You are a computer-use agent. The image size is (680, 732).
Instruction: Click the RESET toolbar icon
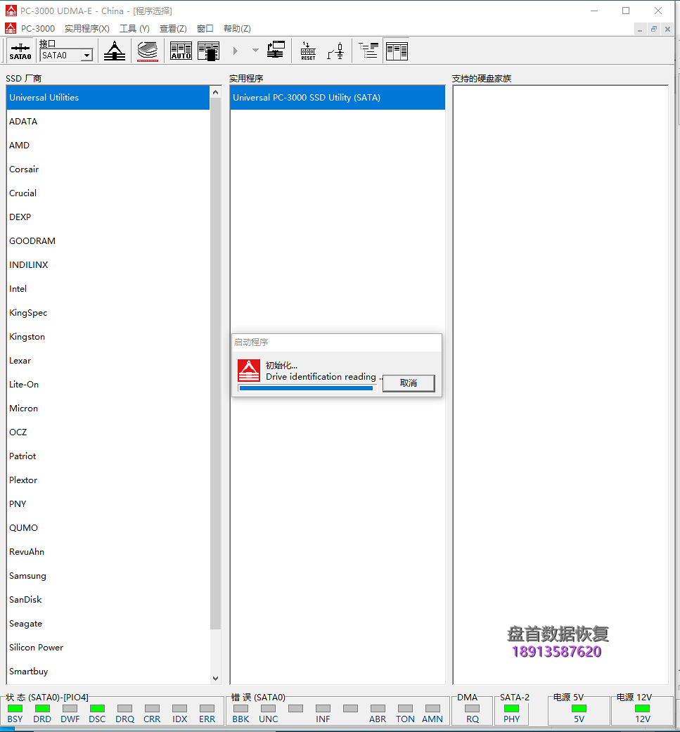[x=308, y=51]
